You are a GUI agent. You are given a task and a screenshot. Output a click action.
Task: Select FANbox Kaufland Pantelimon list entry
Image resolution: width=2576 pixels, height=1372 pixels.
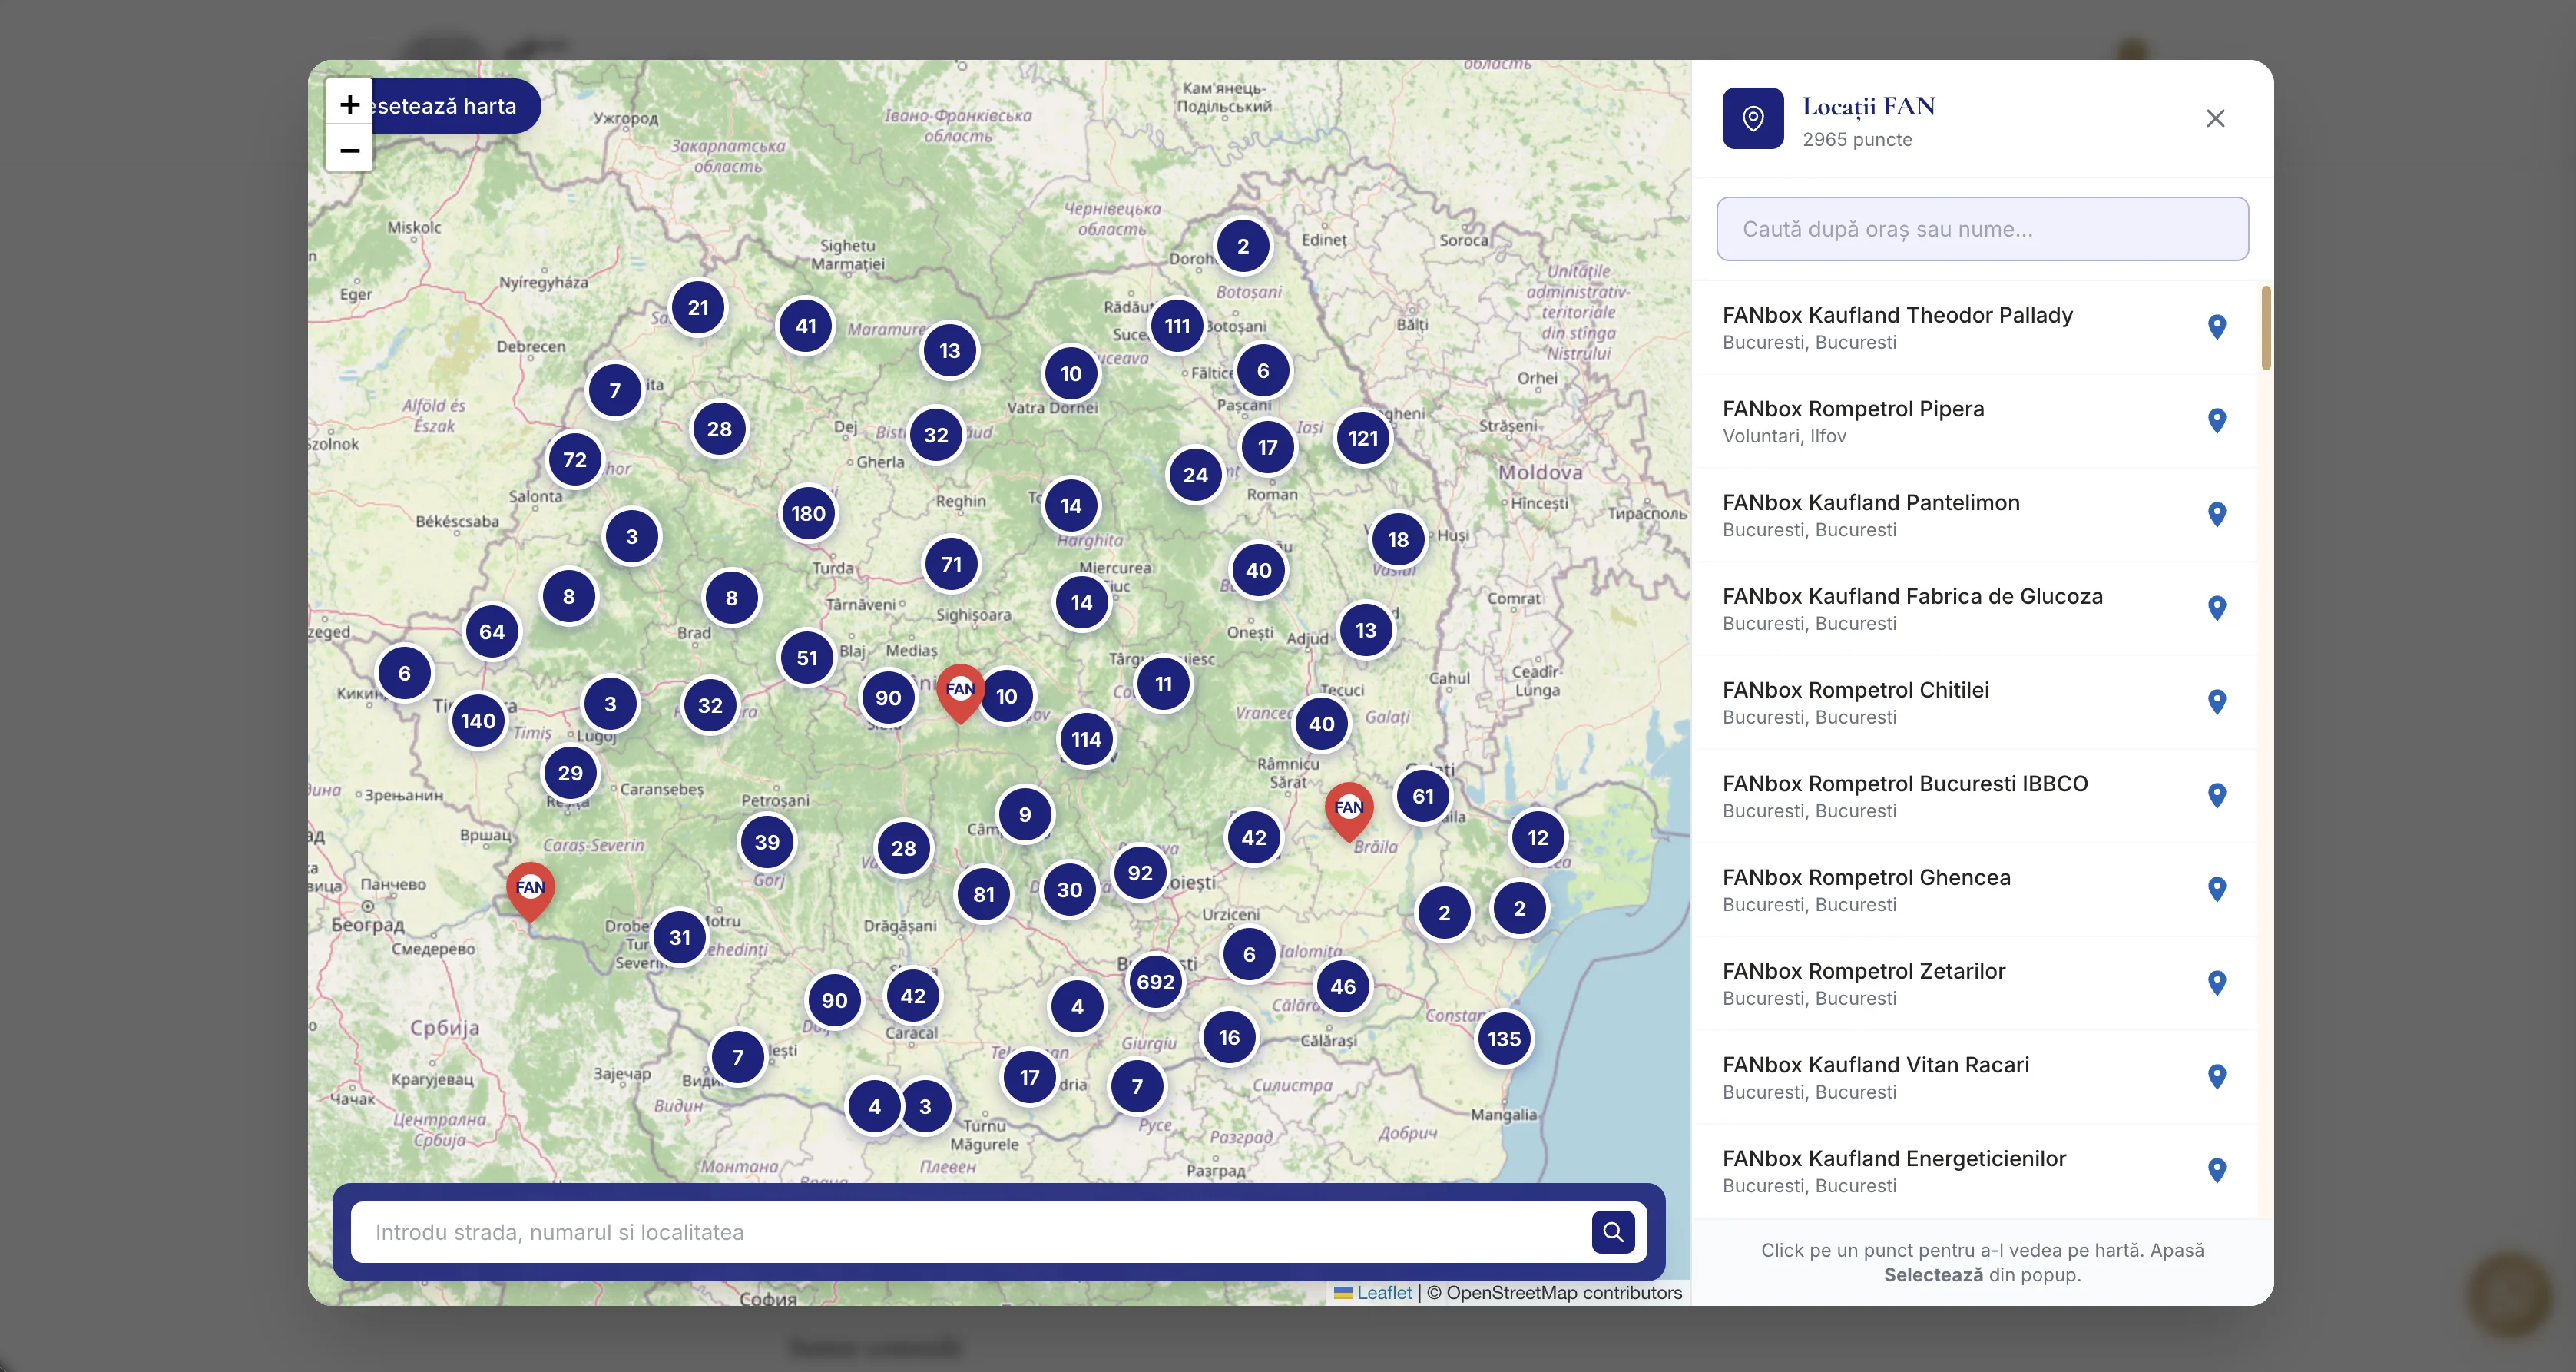[1974, 515]
